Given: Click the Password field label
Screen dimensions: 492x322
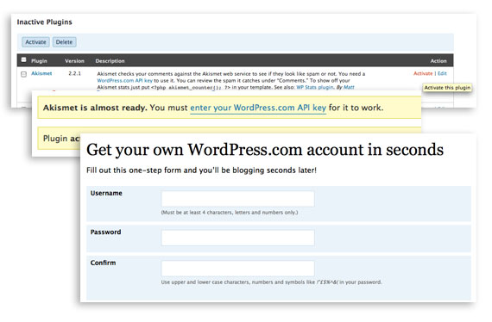Looking at the screenshot, I should (105, 232).
